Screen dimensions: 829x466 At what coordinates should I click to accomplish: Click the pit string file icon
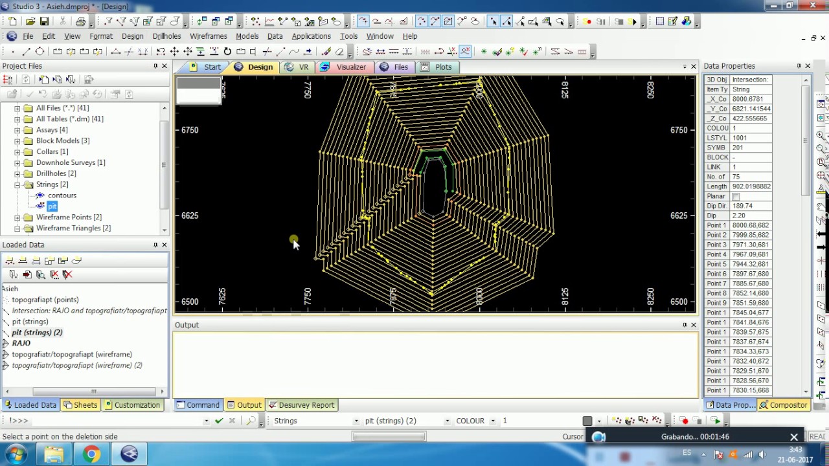point(40,206)
